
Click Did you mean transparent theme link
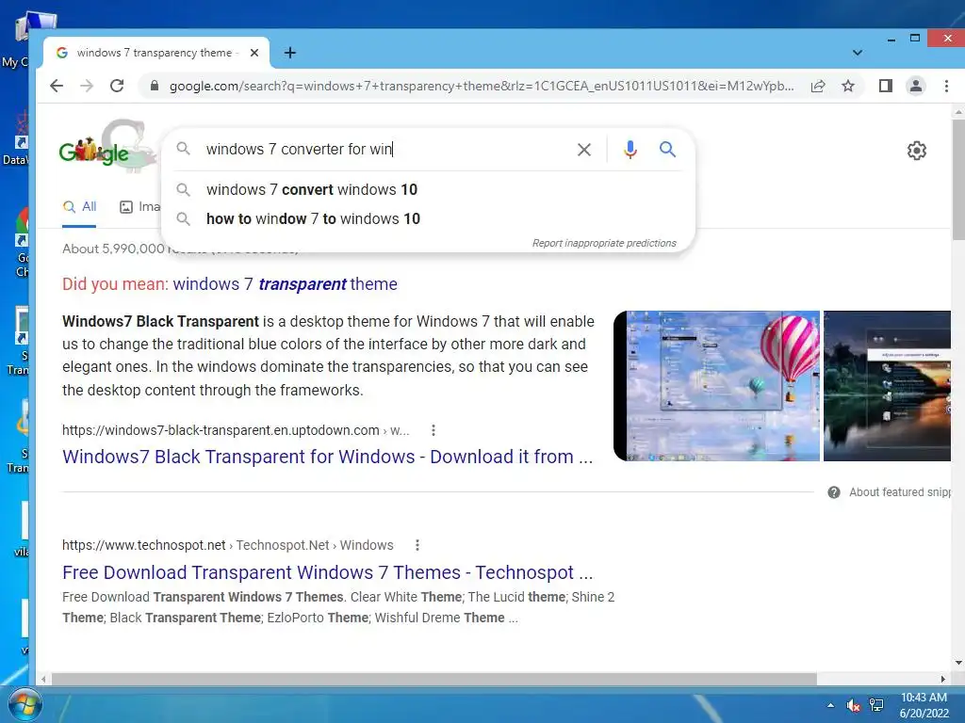pyautogui.click(x=285, y=284)
